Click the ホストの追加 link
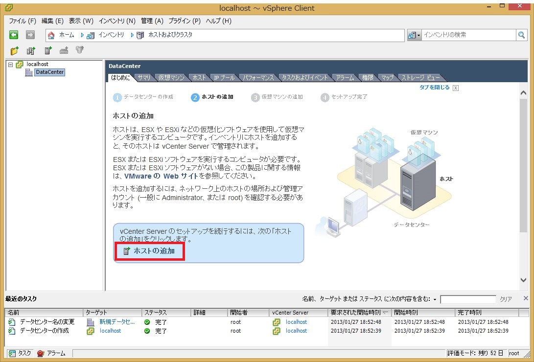The height and width of the screenshot is (362, 534). (x=154, y=251)
